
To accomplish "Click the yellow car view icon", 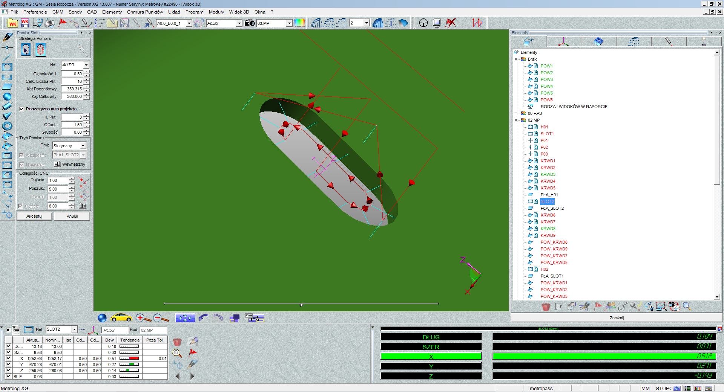I will click(x=121, y=318).
